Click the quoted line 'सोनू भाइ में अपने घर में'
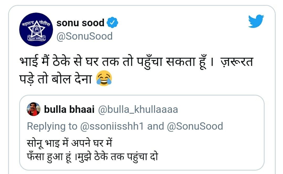Image resolution: width=283 pixels, height=174 pixels. (70, 143)
